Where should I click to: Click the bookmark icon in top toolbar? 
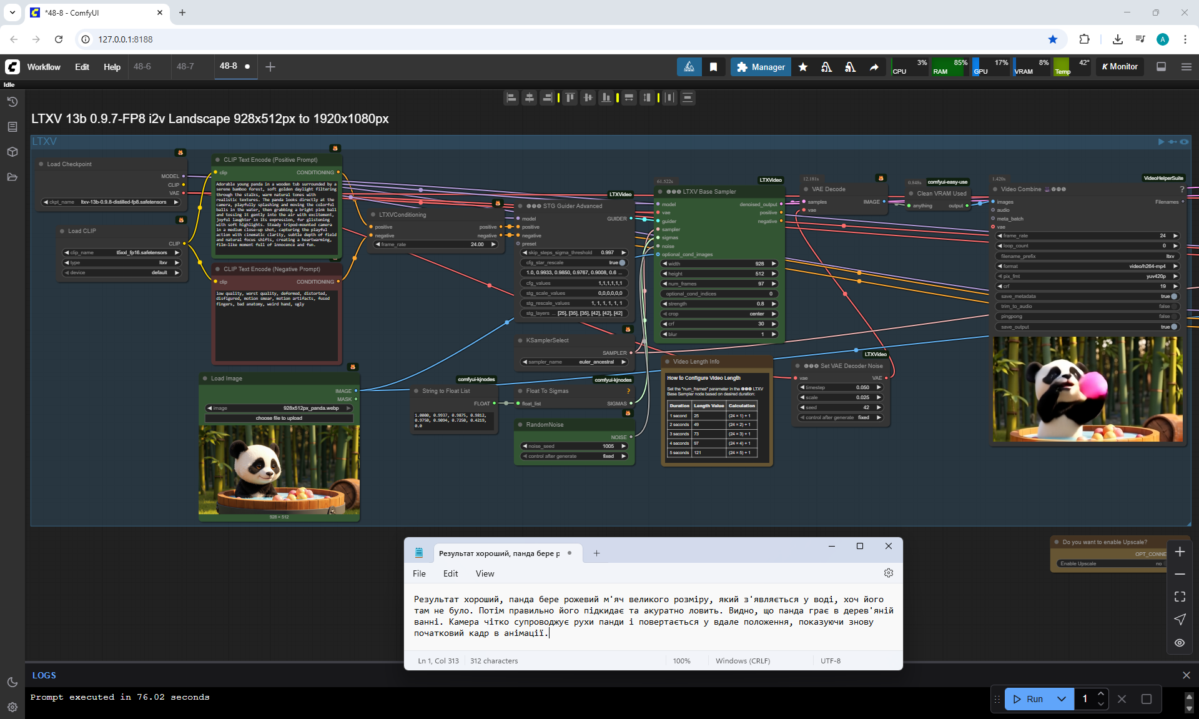point(713,67)
